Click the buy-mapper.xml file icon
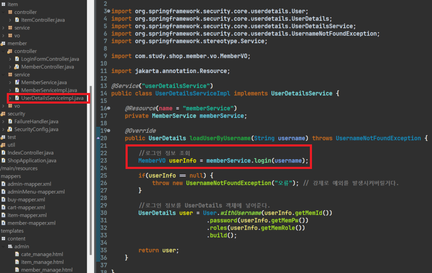Screen dimensions: 432x273 tap(3, 200)
